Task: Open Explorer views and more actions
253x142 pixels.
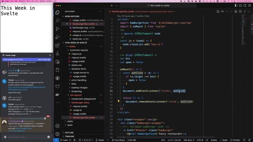Action: 101,11
